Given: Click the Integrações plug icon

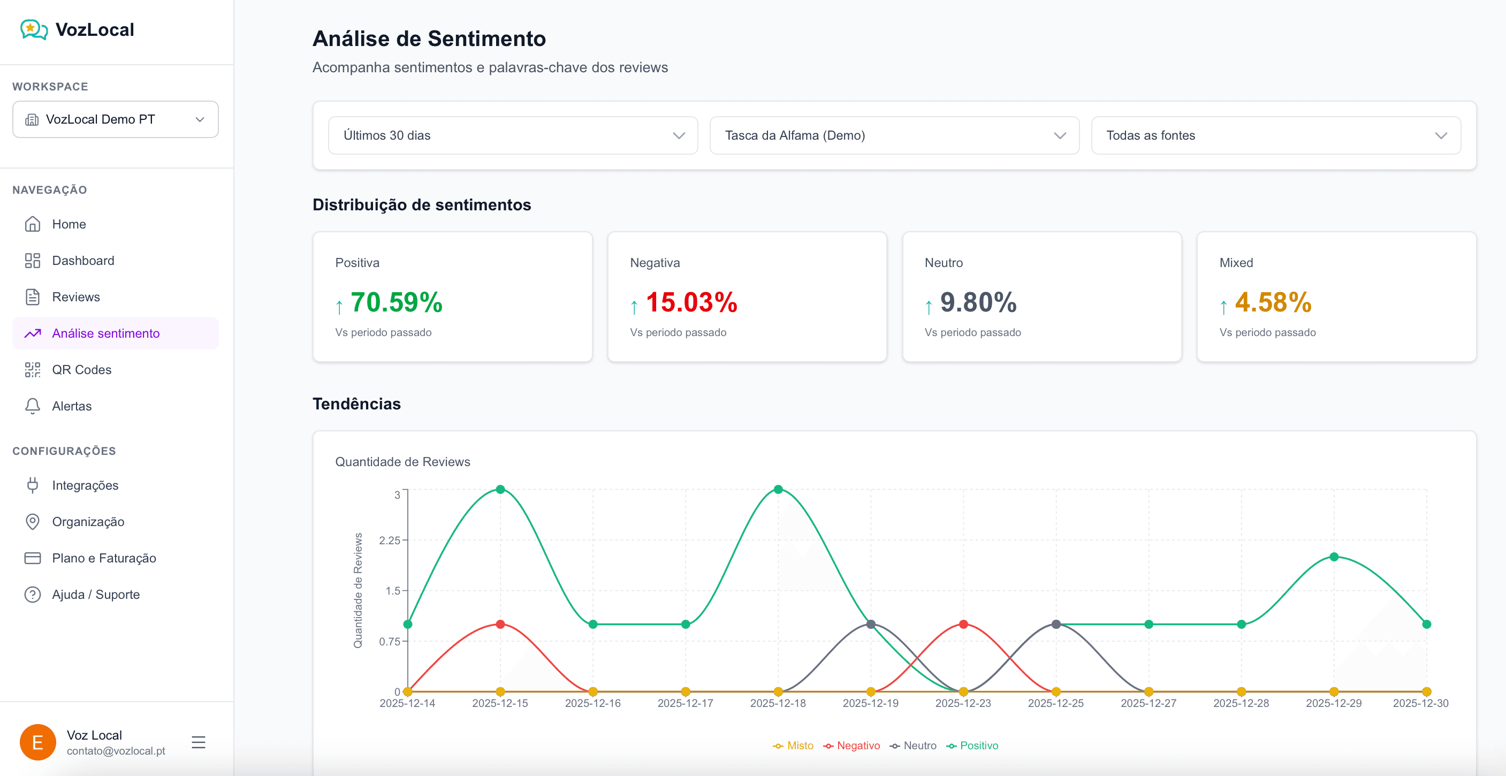Looking at the screenshot, I should point(33,485).
